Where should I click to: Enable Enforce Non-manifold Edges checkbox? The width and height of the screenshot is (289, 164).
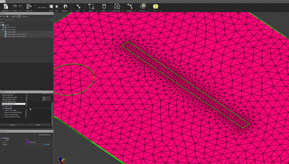[26, 112]
